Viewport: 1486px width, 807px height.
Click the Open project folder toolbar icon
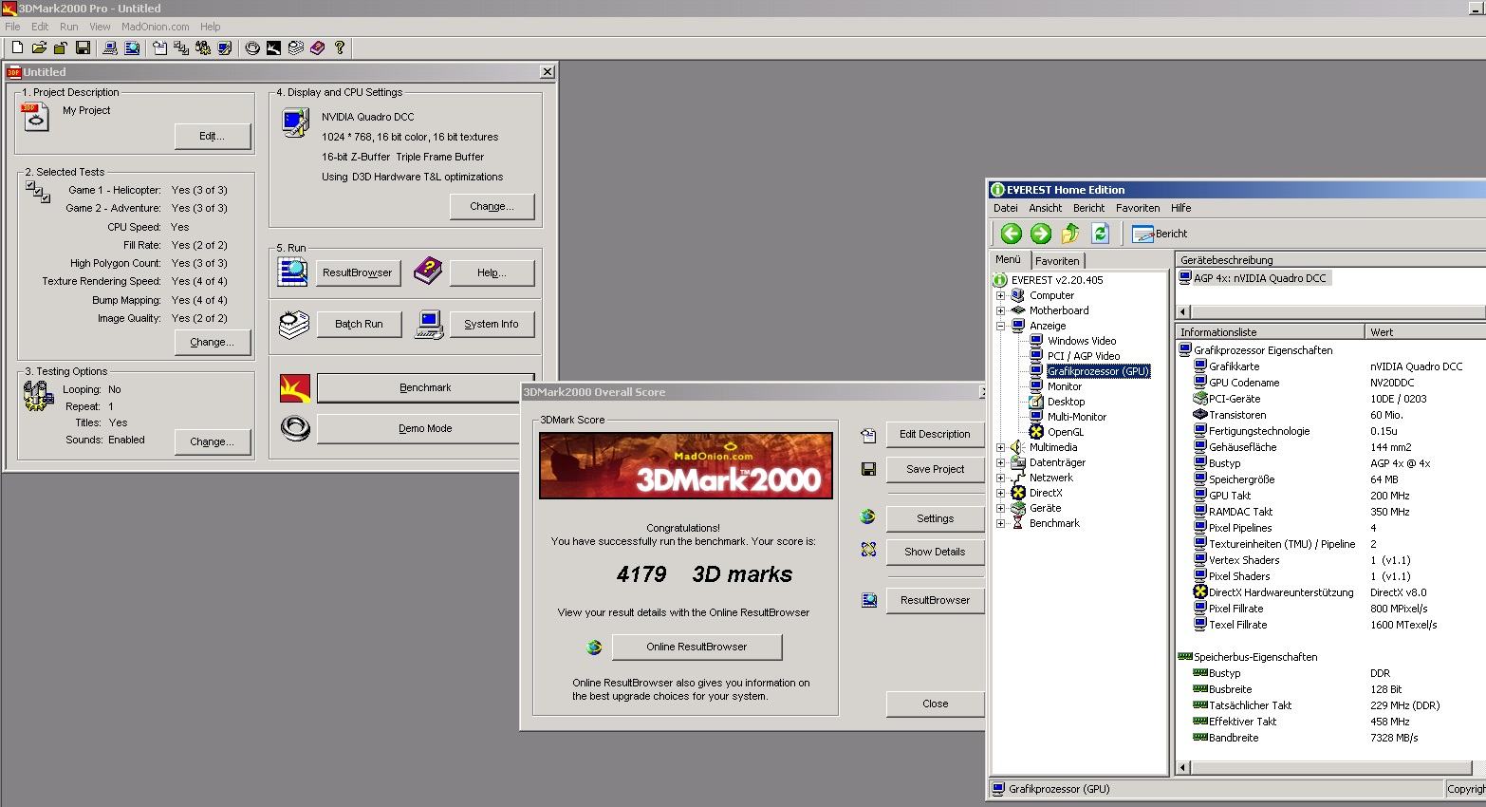click(x=39, y=47)
